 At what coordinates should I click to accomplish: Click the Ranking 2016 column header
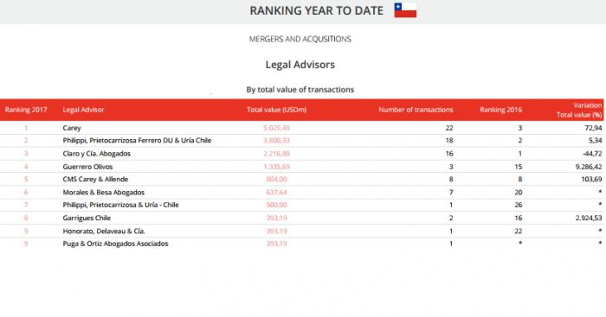[501, 110]
